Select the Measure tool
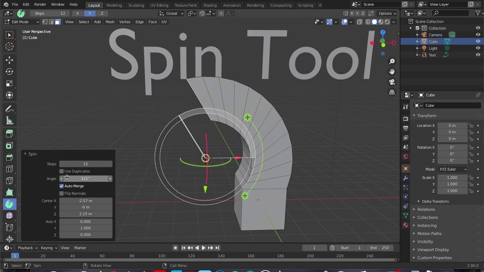The width and height of the screenshot is (484, 272). (x=9, y=121)
